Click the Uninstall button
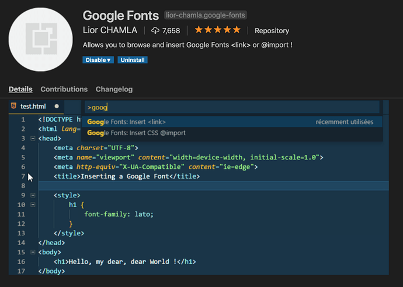Image resolution: width=403 pixels, height=287 pixels. point(133,60)
